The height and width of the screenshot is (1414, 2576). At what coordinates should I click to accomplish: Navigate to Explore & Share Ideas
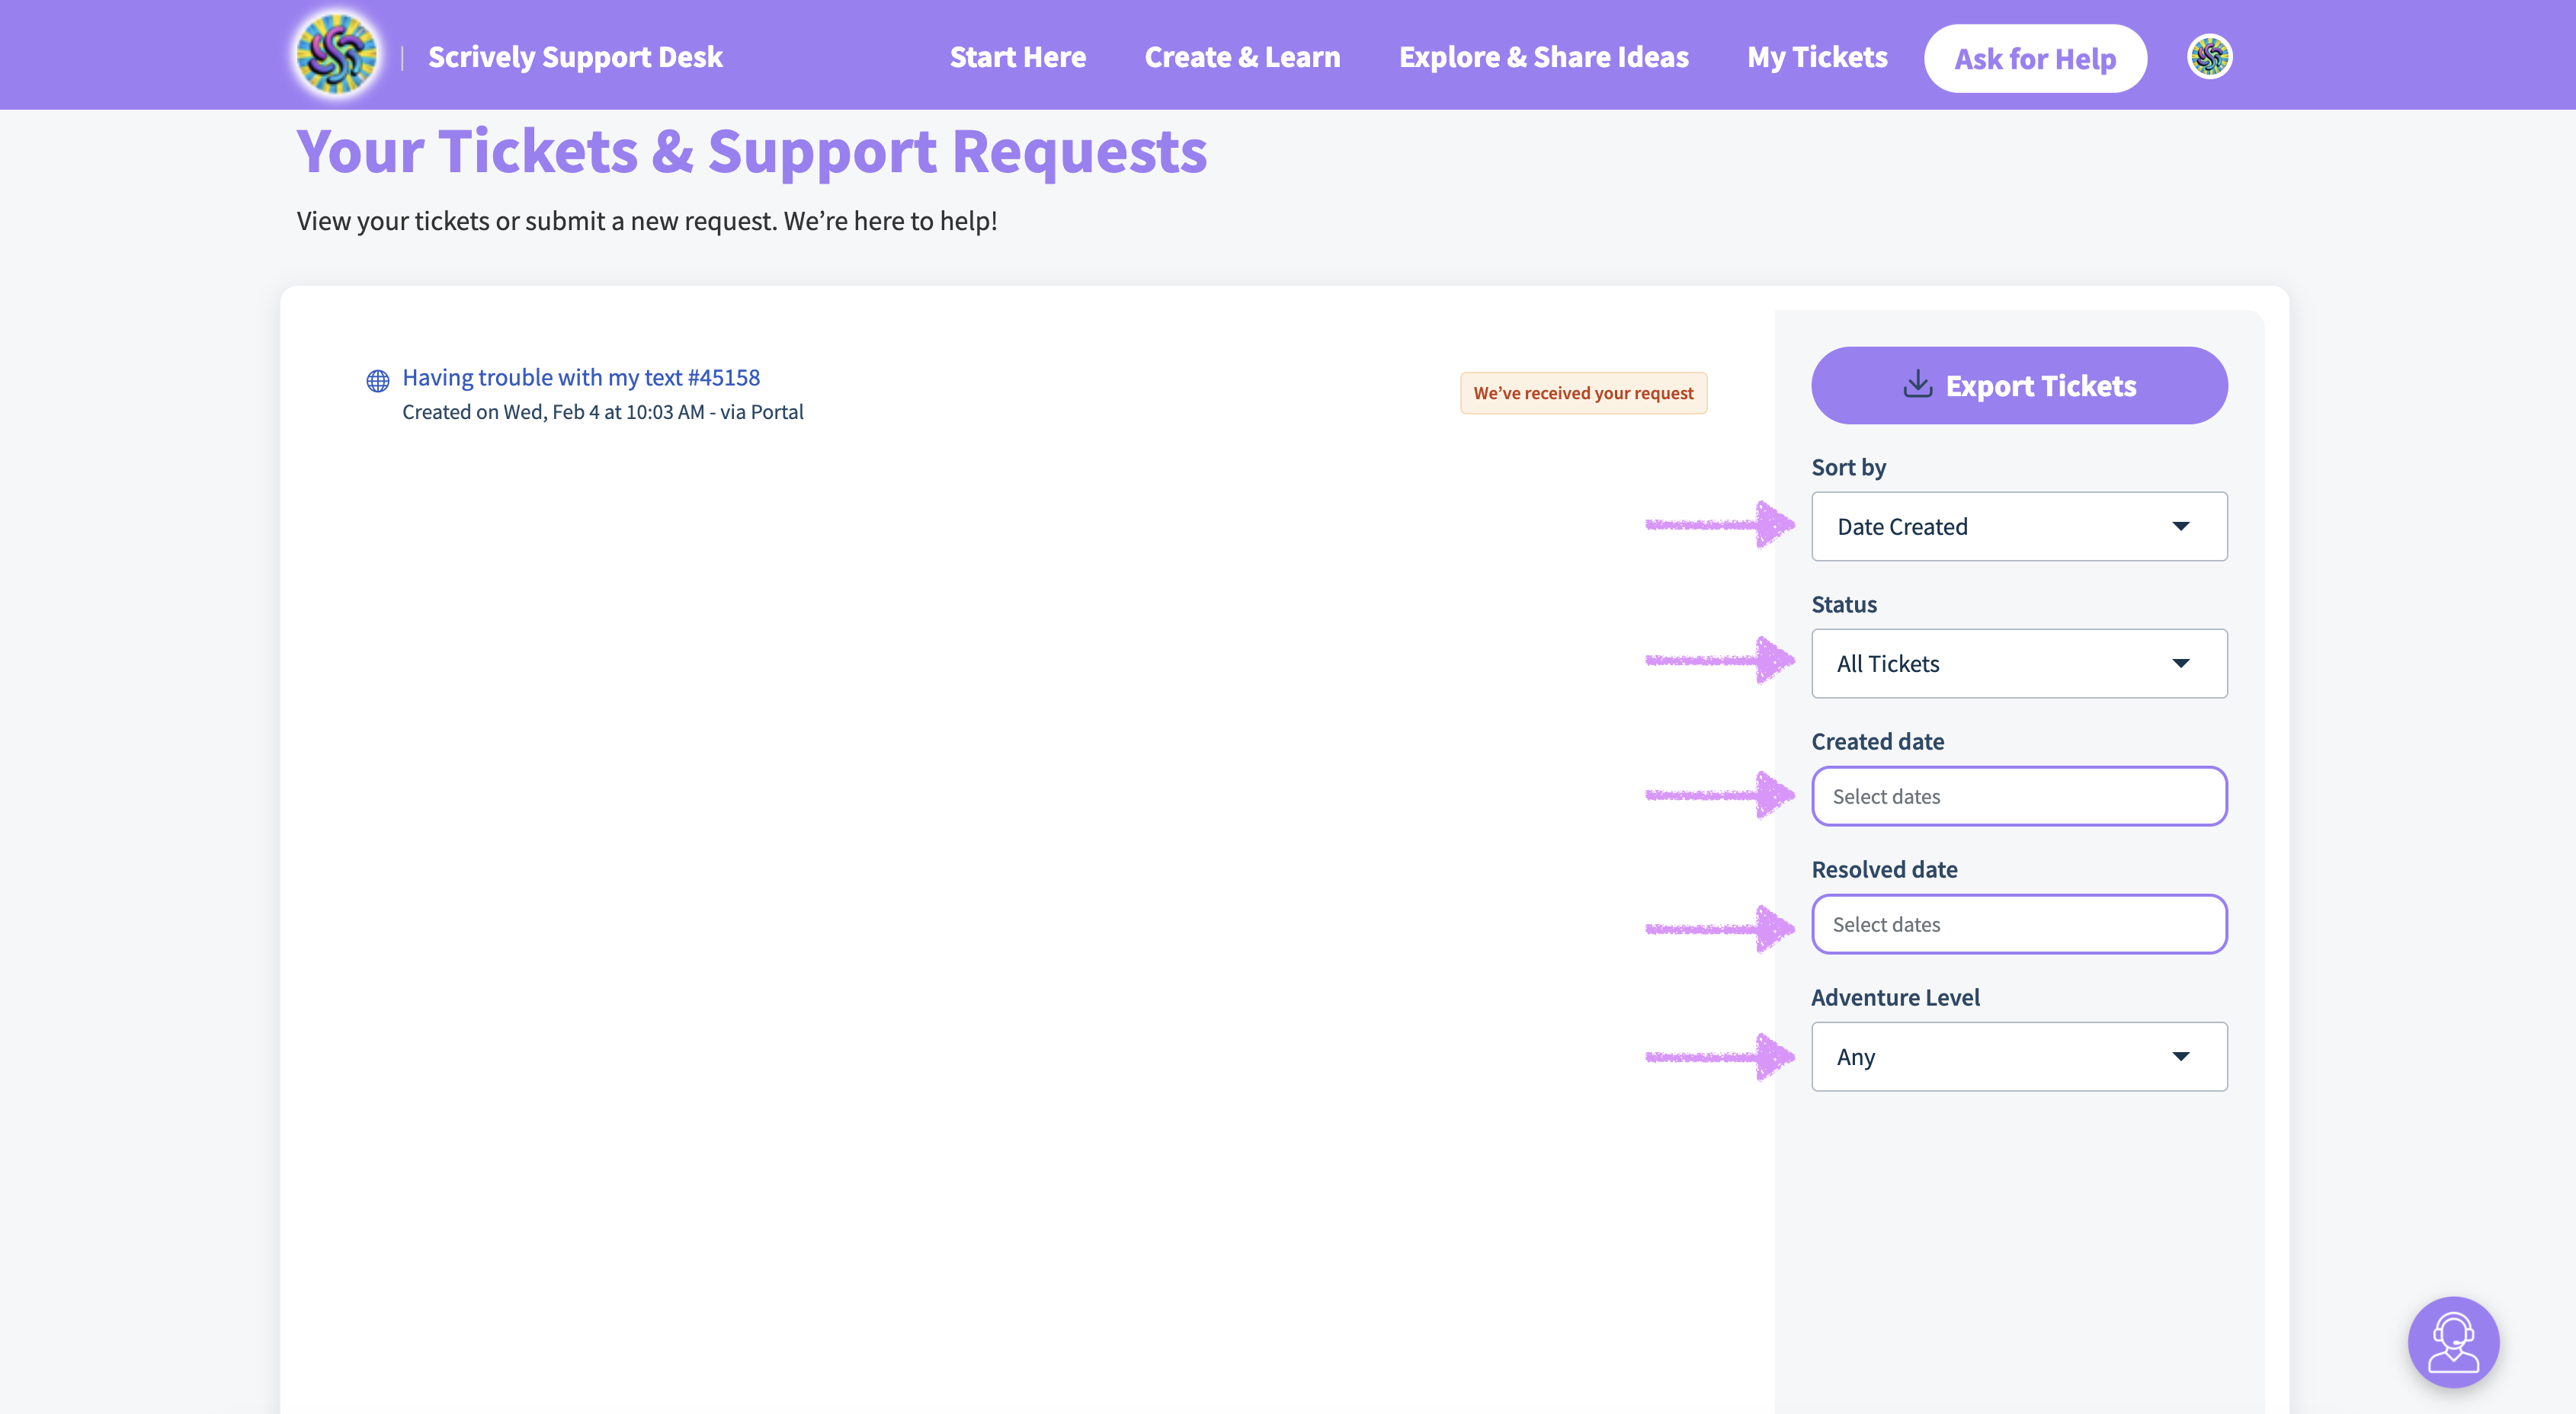point(1543,57)
